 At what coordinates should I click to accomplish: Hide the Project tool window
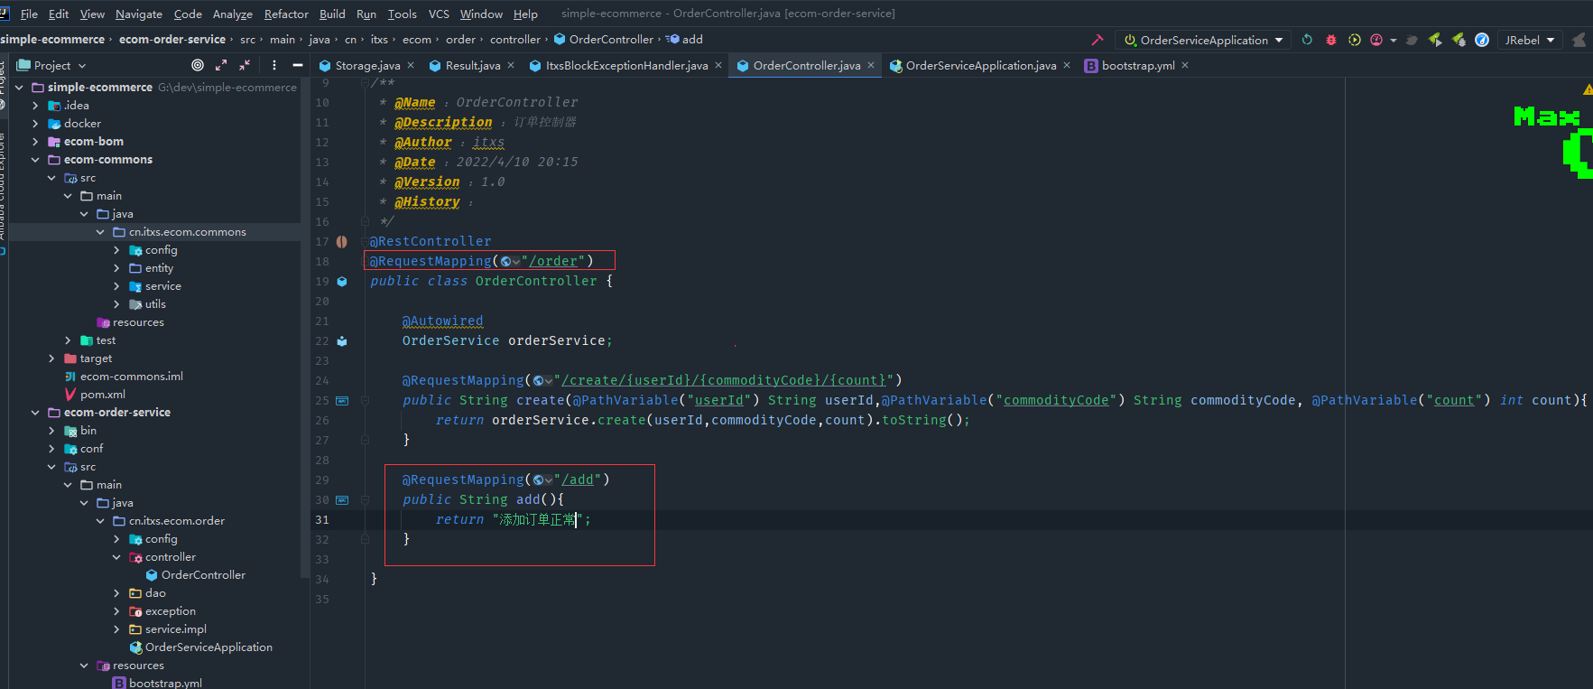coord(298,65)
